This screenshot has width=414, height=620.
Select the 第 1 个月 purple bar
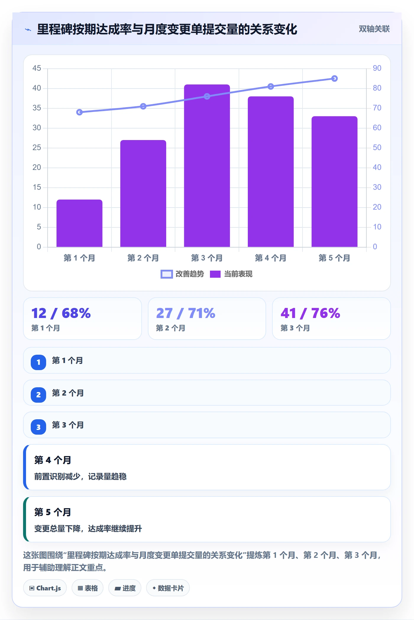tap(80, 223)
